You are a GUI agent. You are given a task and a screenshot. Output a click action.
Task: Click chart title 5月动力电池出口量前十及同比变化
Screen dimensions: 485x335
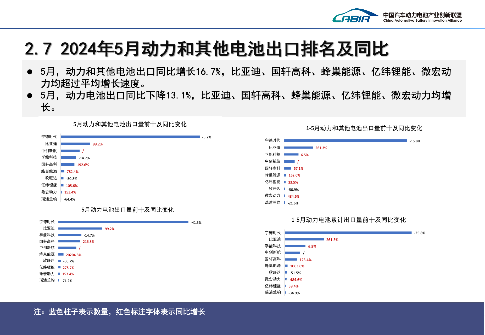coord(127,210)
